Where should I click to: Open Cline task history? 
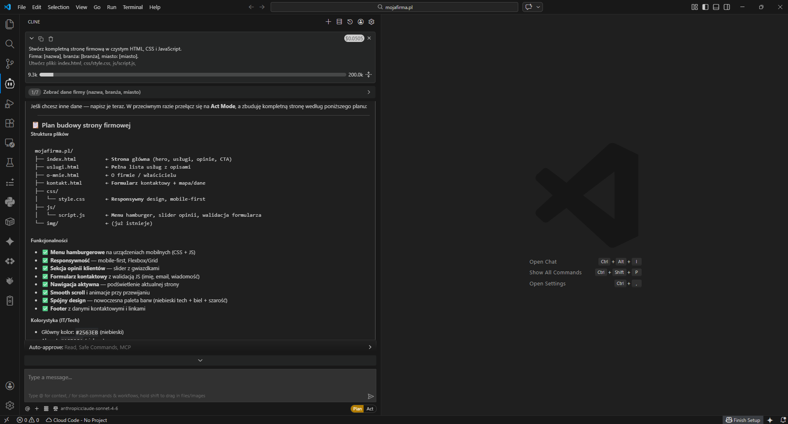point(350,22)
